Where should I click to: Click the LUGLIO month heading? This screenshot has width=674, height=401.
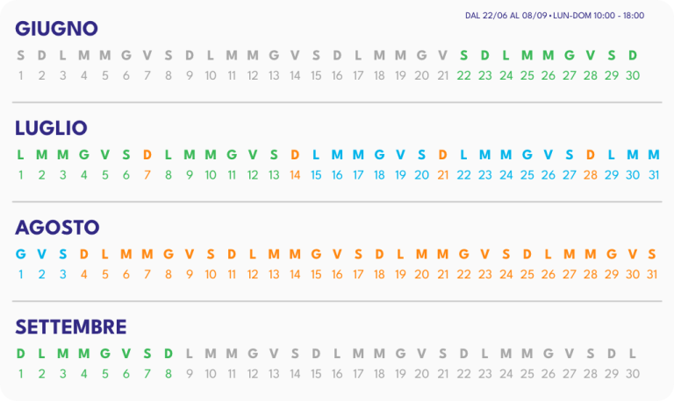[51, 128]
